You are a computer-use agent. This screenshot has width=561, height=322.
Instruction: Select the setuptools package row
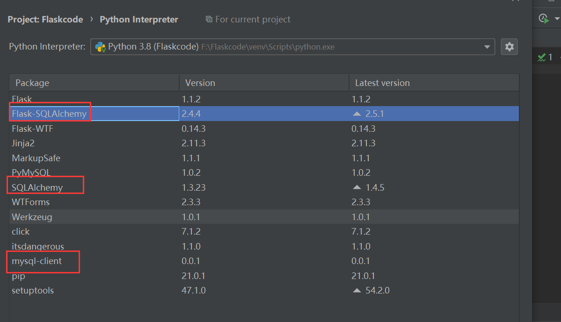[x=264, y=291]
